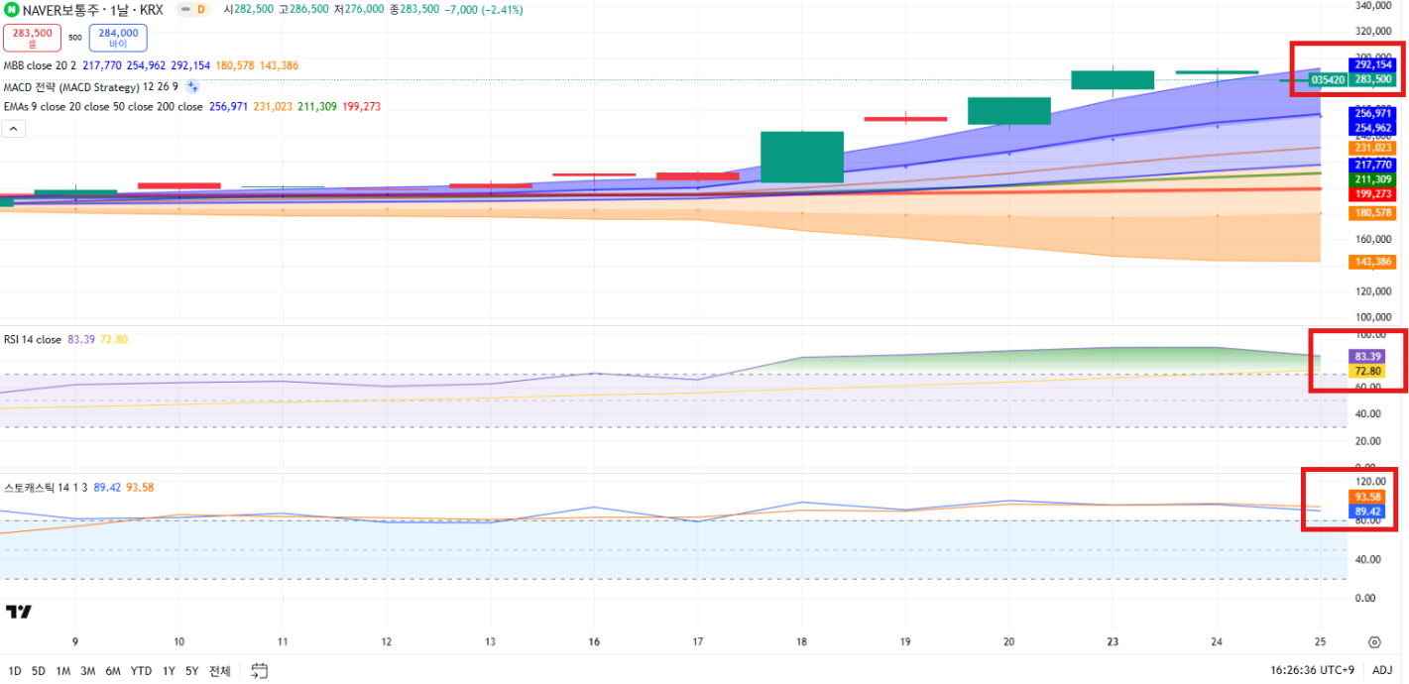This screenshot has height=684, width=1409.
Task: Click the 283,500 sell button
Action: (x=32, y=38)
